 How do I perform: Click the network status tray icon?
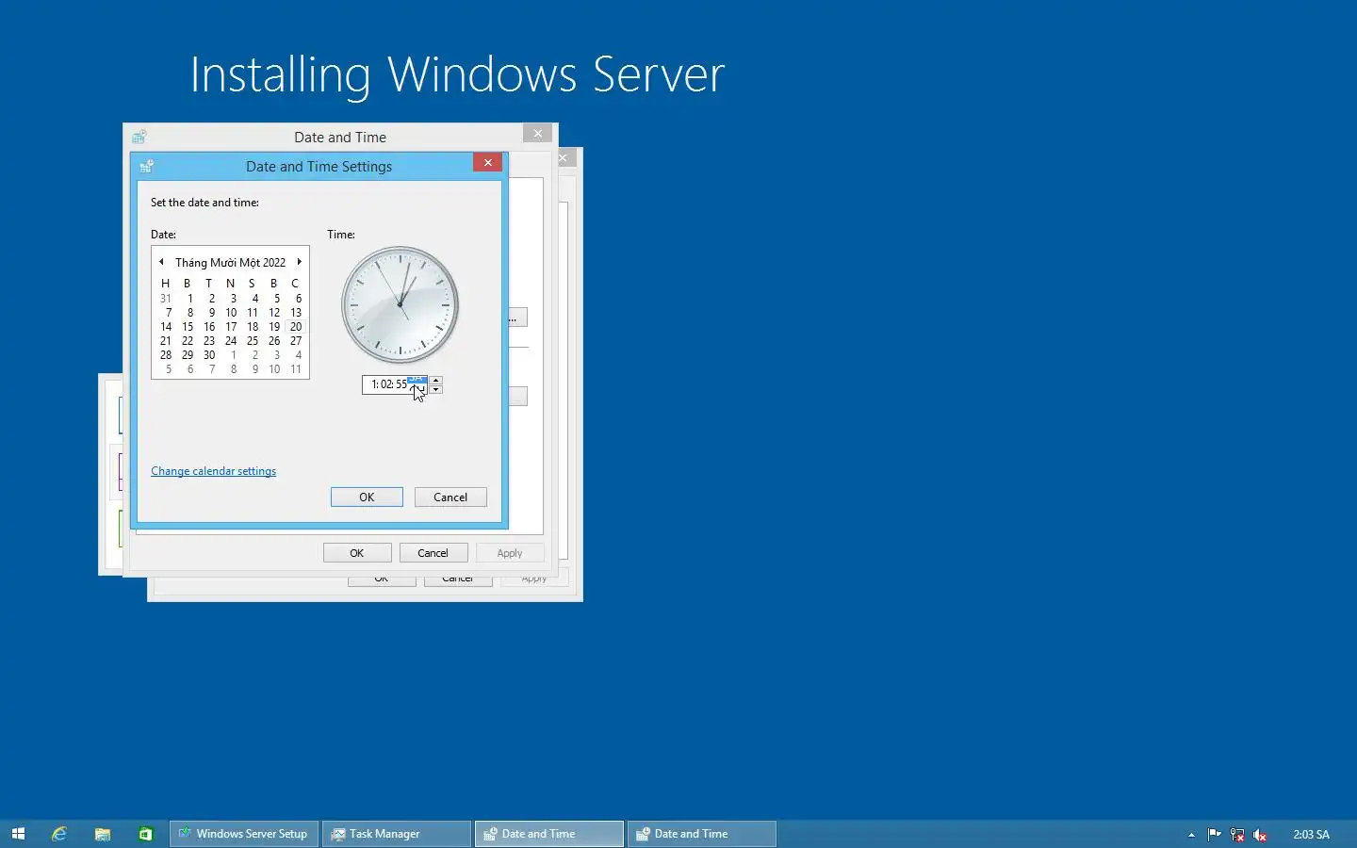[1237, 834]
